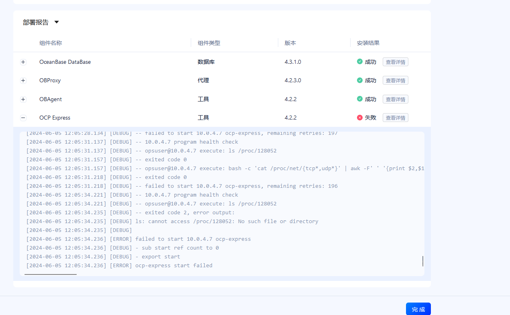Viewport: 510px width, 315px height.
Task: Click the OCP Express failure icon
Action: pyautogui.click(x=360, y=118)
